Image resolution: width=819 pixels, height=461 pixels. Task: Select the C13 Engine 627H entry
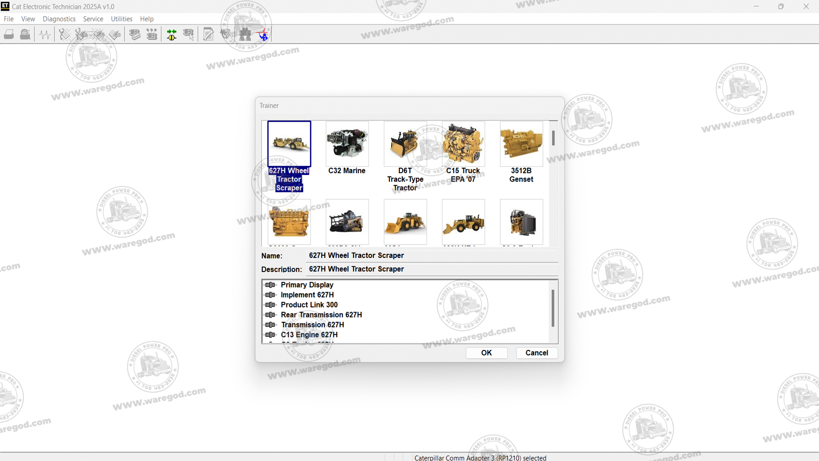coord(309,335)
